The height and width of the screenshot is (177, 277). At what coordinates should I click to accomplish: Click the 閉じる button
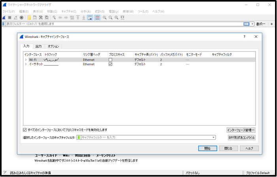coord(228,149)
